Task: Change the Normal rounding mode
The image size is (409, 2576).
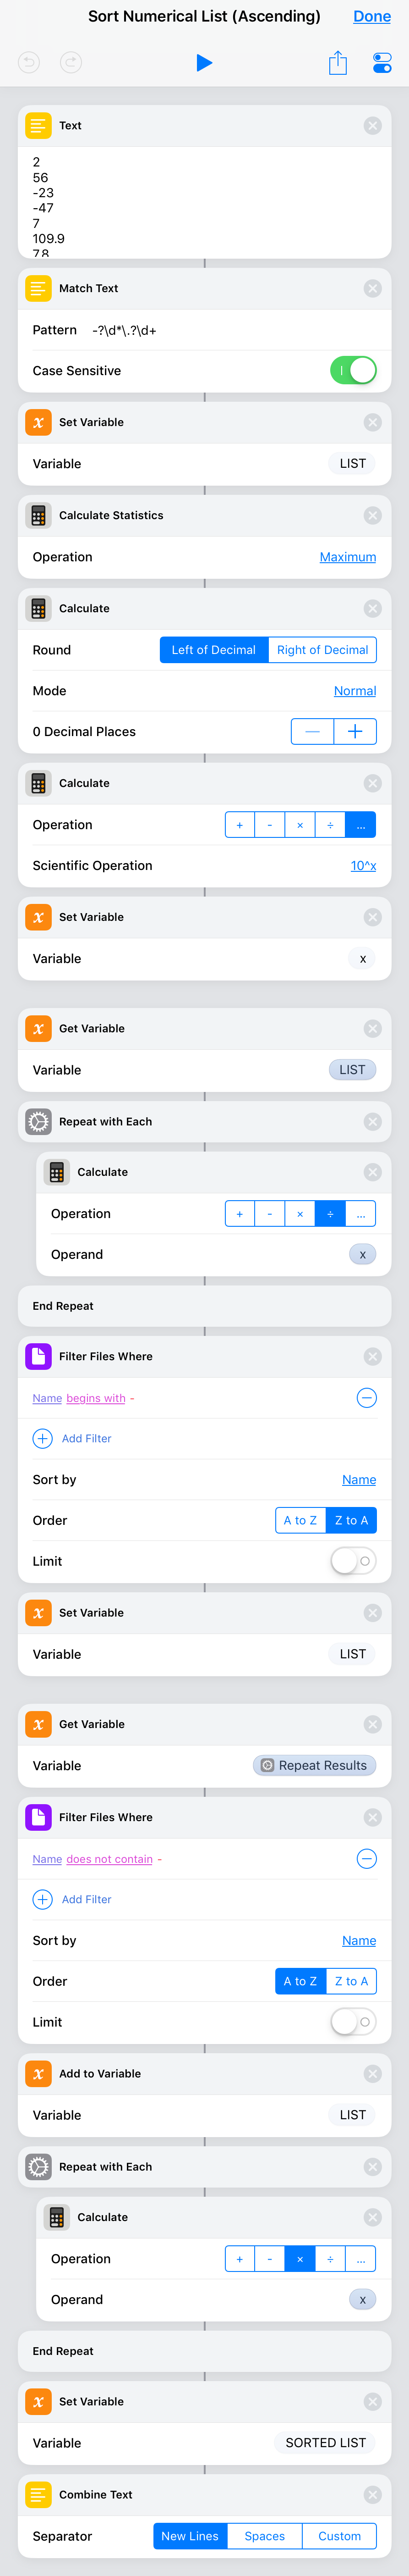Action: coord(355,691)
